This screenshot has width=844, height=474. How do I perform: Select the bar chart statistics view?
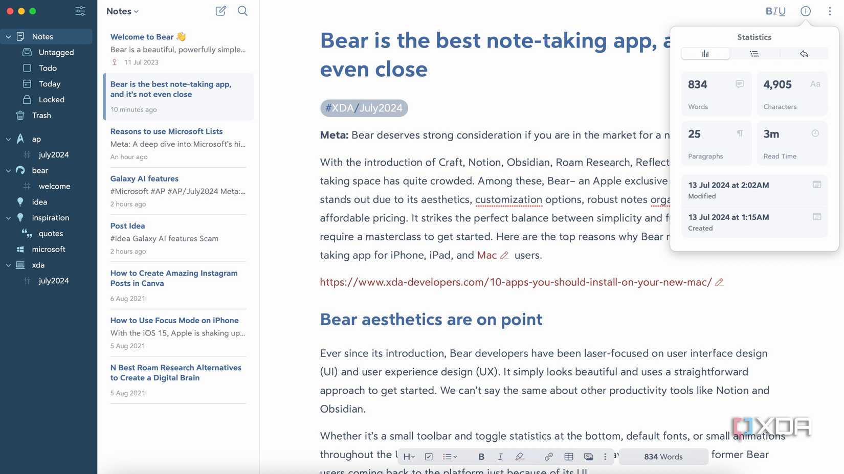pyautogui.click(x=705, y=53)
